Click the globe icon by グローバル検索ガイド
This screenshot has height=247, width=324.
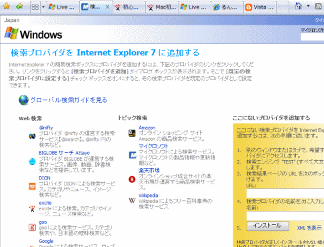pos(23,100)
